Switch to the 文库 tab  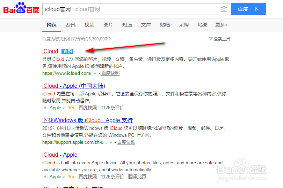tap(146, 25)
